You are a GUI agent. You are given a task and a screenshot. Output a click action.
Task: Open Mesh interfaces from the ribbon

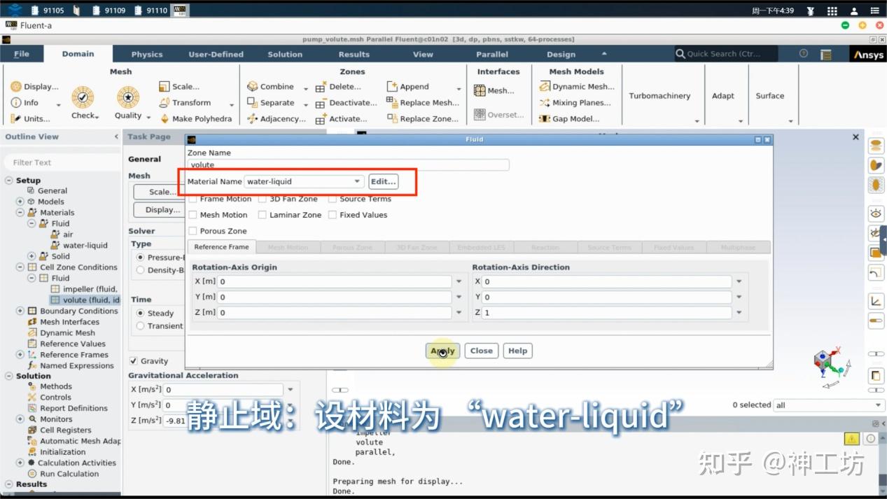tap(494, 90)
